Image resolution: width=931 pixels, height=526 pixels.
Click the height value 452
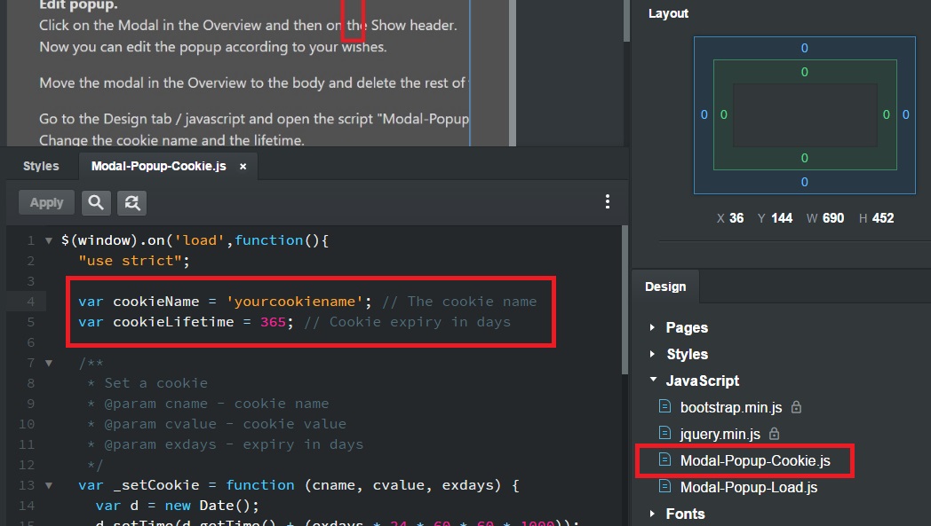pyautogui.click(x=883, y=218)
